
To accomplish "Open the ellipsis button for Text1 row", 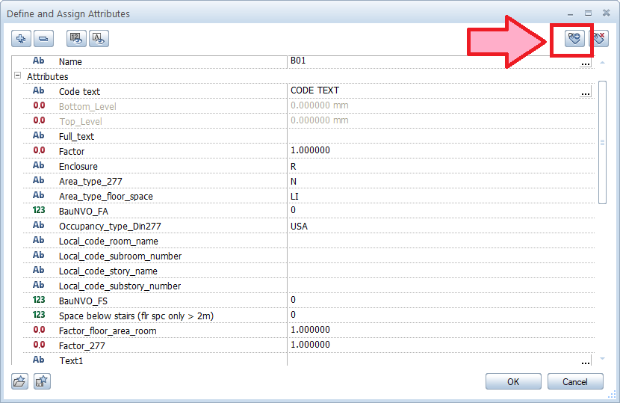I will (586, 362).
